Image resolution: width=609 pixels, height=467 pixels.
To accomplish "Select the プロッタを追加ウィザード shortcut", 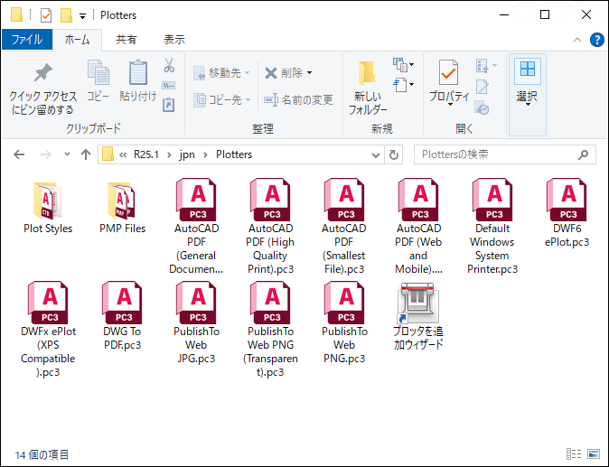I will (x=418, y=317).
